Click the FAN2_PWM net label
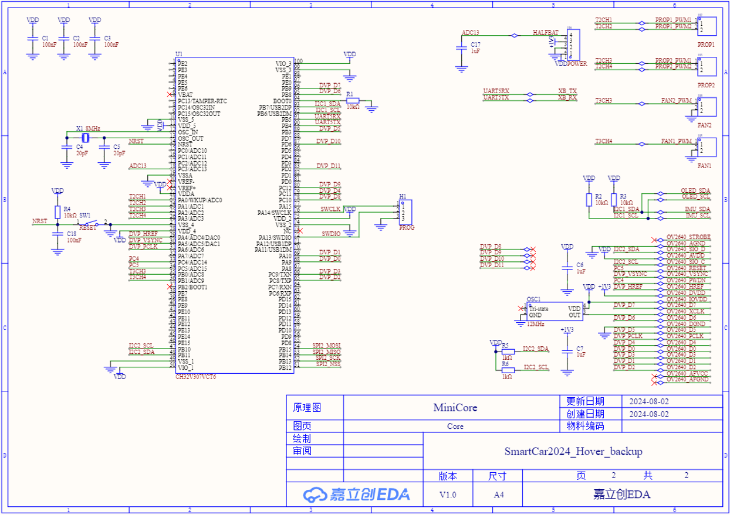Screen dimensions: 730x515 (677, 101)
